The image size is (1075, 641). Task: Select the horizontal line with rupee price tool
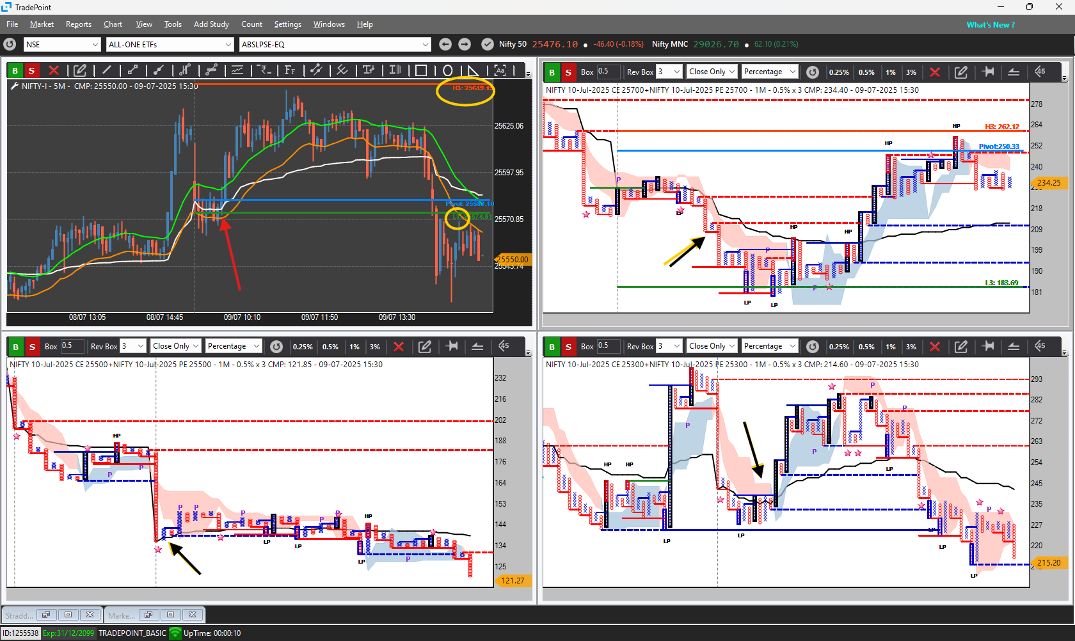[264, 70]
